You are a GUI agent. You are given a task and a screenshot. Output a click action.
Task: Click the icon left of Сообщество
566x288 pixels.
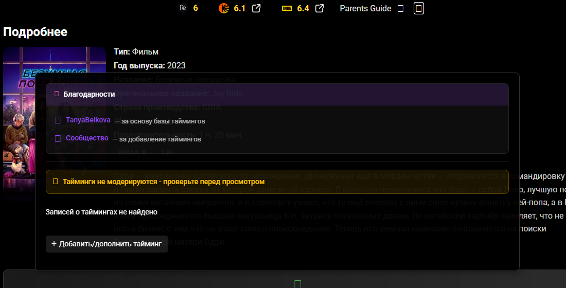click(58, 138)
